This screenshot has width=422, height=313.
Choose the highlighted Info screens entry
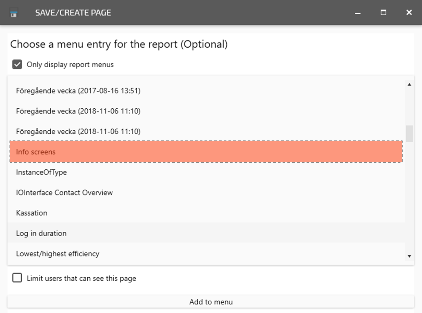pyautogui.click(x=36, y=152)
